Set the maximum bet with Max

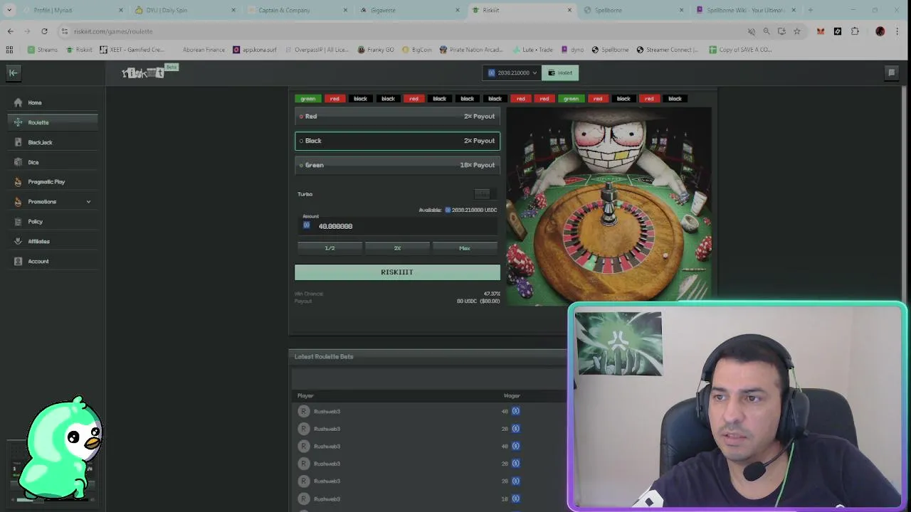(465, 248)
